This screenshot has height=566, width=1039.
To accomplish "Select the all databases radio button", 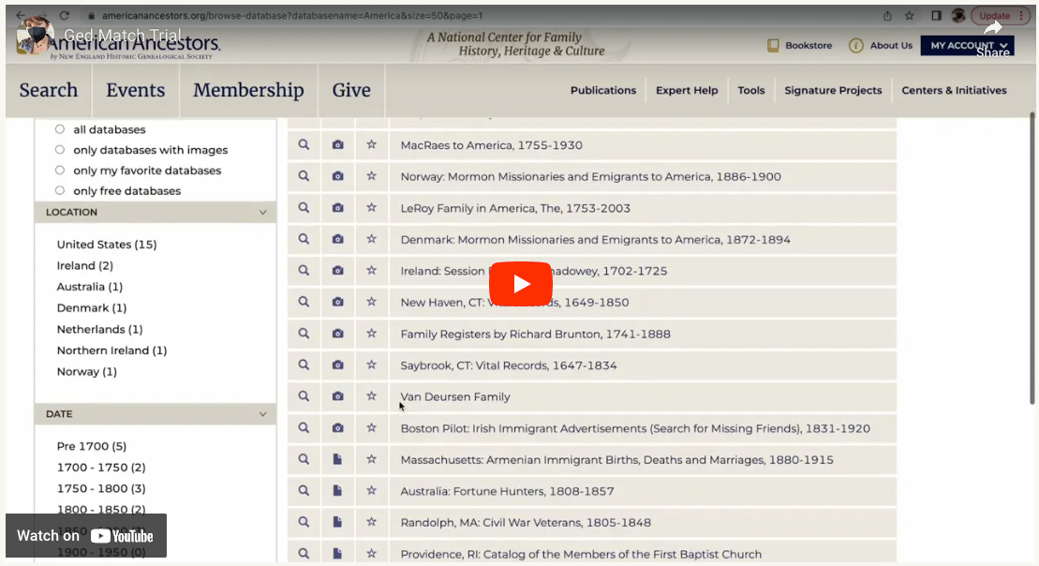I will point(60,129).
